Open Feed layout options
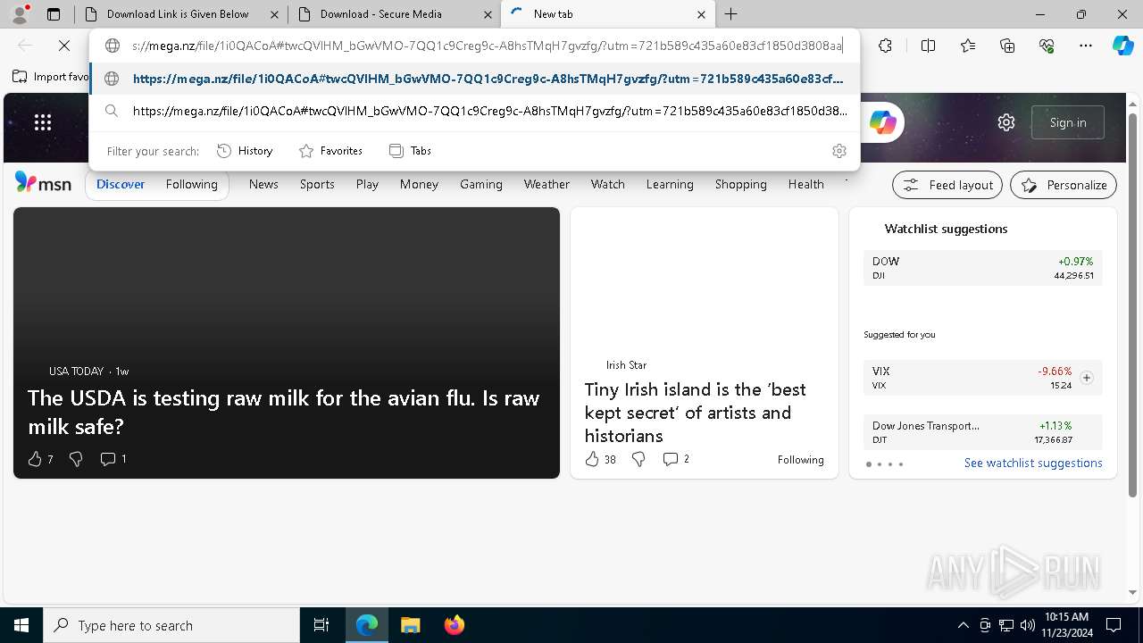 click(947, 185)
